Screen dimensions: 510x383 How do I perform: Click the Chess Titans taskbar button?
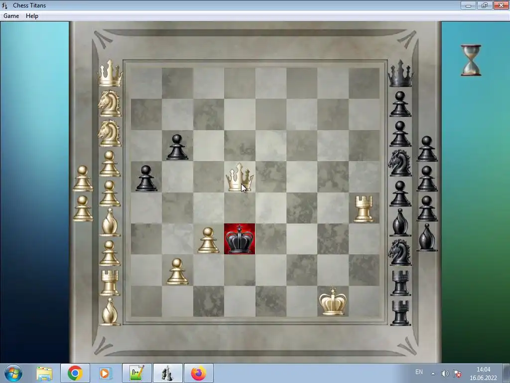coord(167,373)
